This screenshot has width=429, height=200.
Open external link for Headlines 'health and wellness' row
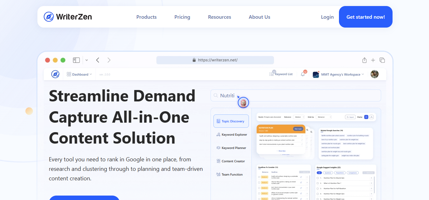[x=301, y=177]
